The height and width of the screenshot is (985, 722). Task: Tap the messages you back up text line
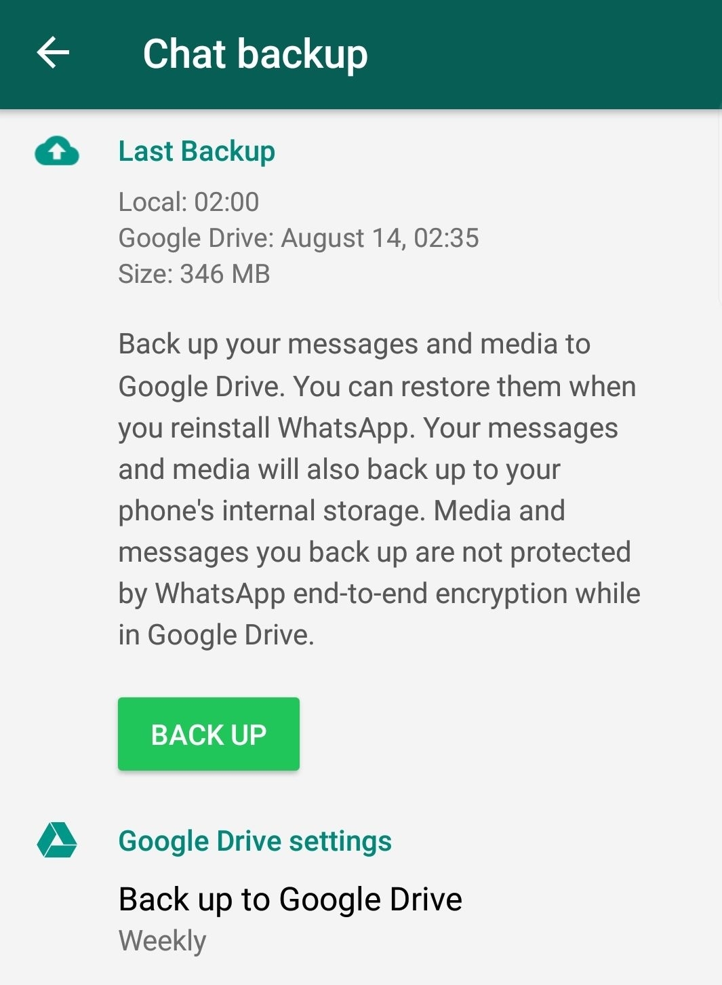pos(375,552)
